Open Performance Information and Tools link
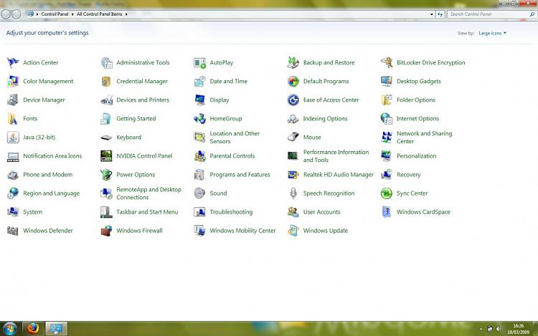 click(336, 156)
